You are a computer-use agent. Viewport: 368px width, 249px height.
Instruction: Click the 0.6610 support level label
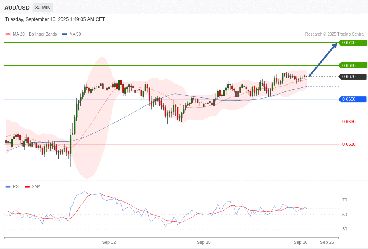349,144
